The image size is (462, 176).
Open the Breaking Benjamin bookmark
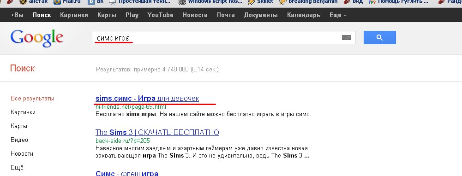(308, 2)
